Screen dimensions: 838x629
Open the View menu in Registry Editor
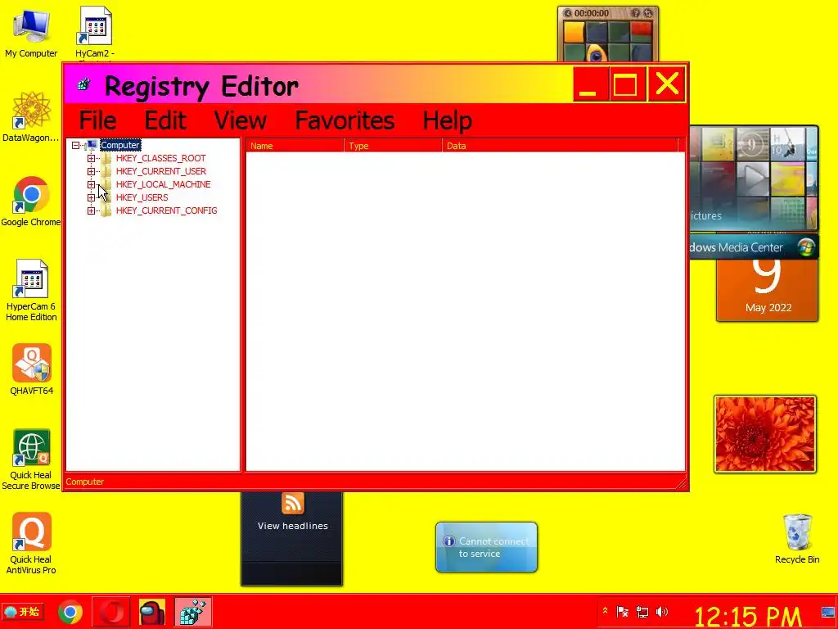pos(240,120)
